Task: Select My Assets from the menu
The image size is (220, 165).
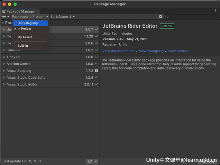Action: (x=31, y=37)
